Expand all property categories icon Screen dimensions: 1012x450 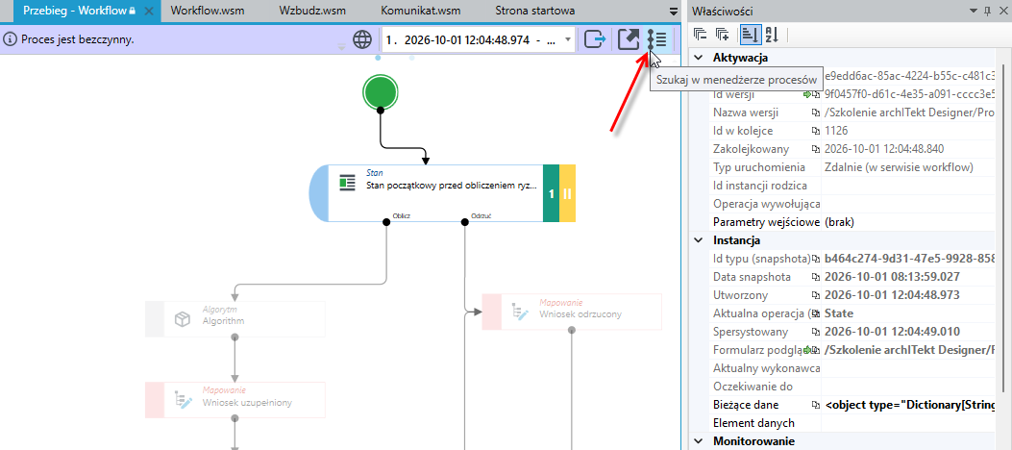[x=723, y=35]
